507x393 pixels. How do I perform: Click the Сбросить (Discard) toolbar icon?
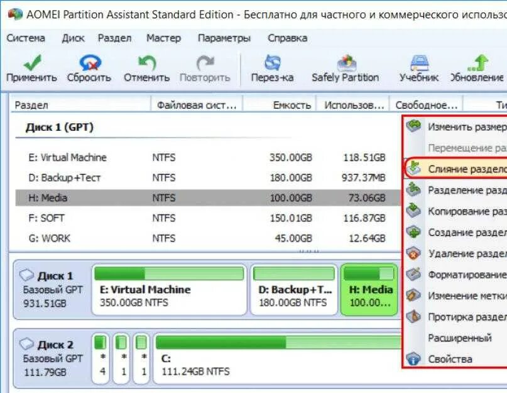click(90, 62)
